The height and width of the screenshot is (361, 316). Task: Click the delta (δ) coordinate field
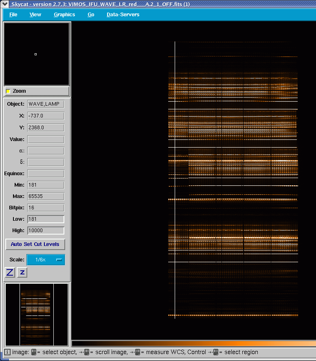point(46,162)
